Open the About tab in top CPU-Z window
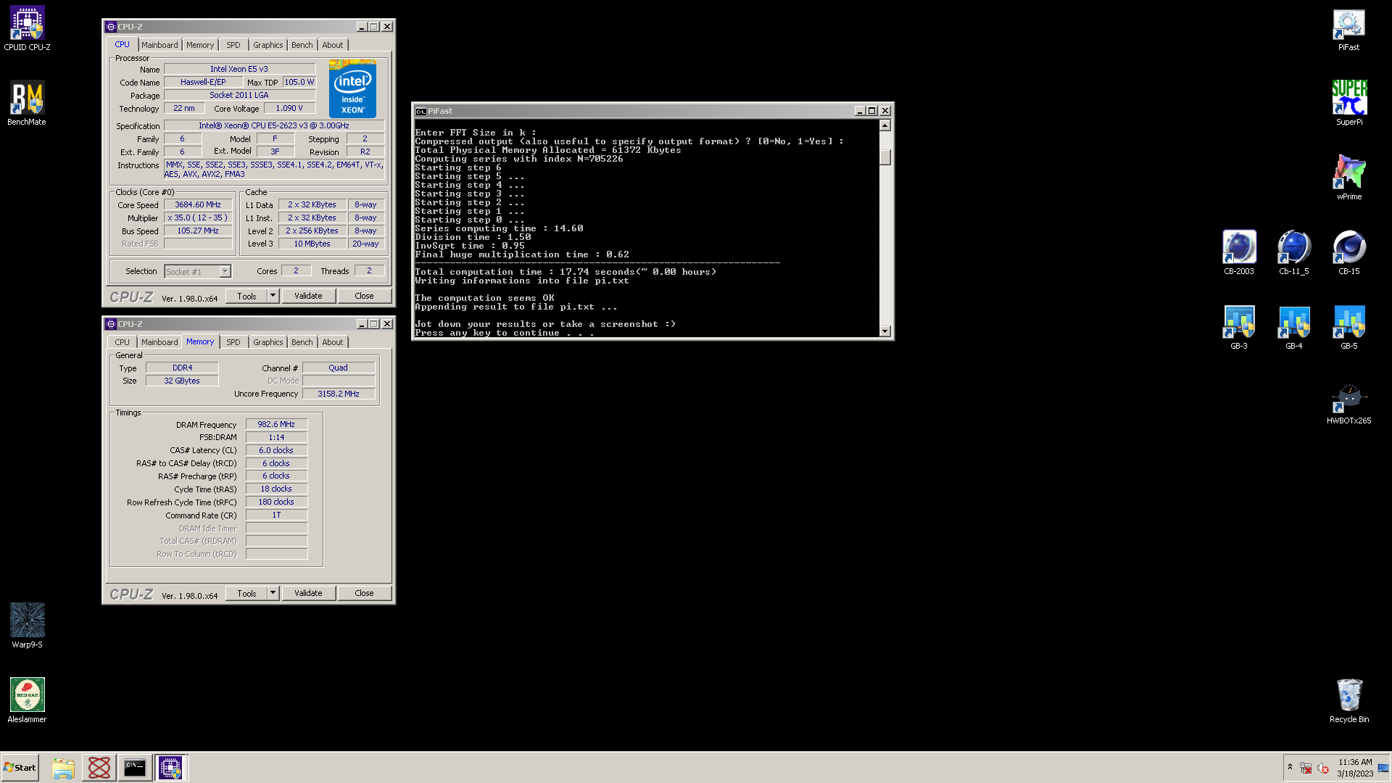The image size is (1392, 783). [333, 45]
